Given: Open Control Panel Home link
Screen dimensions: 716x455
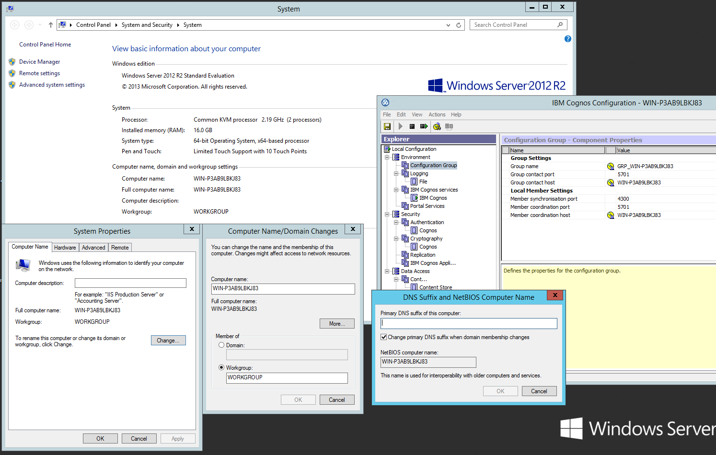Looking at the screenshot, I should (x=45, y=45).
